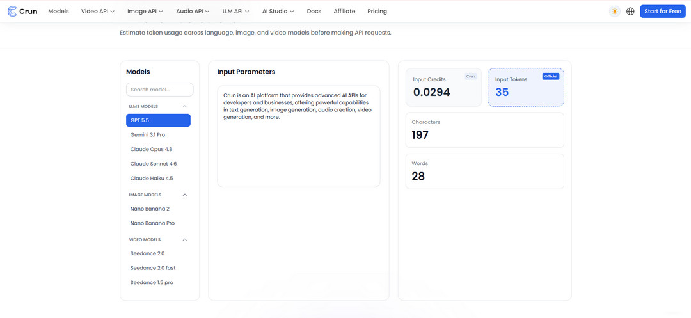Click inside the input parameters text area
Viewport: 691px width, 318px height.
click(299, 136)
